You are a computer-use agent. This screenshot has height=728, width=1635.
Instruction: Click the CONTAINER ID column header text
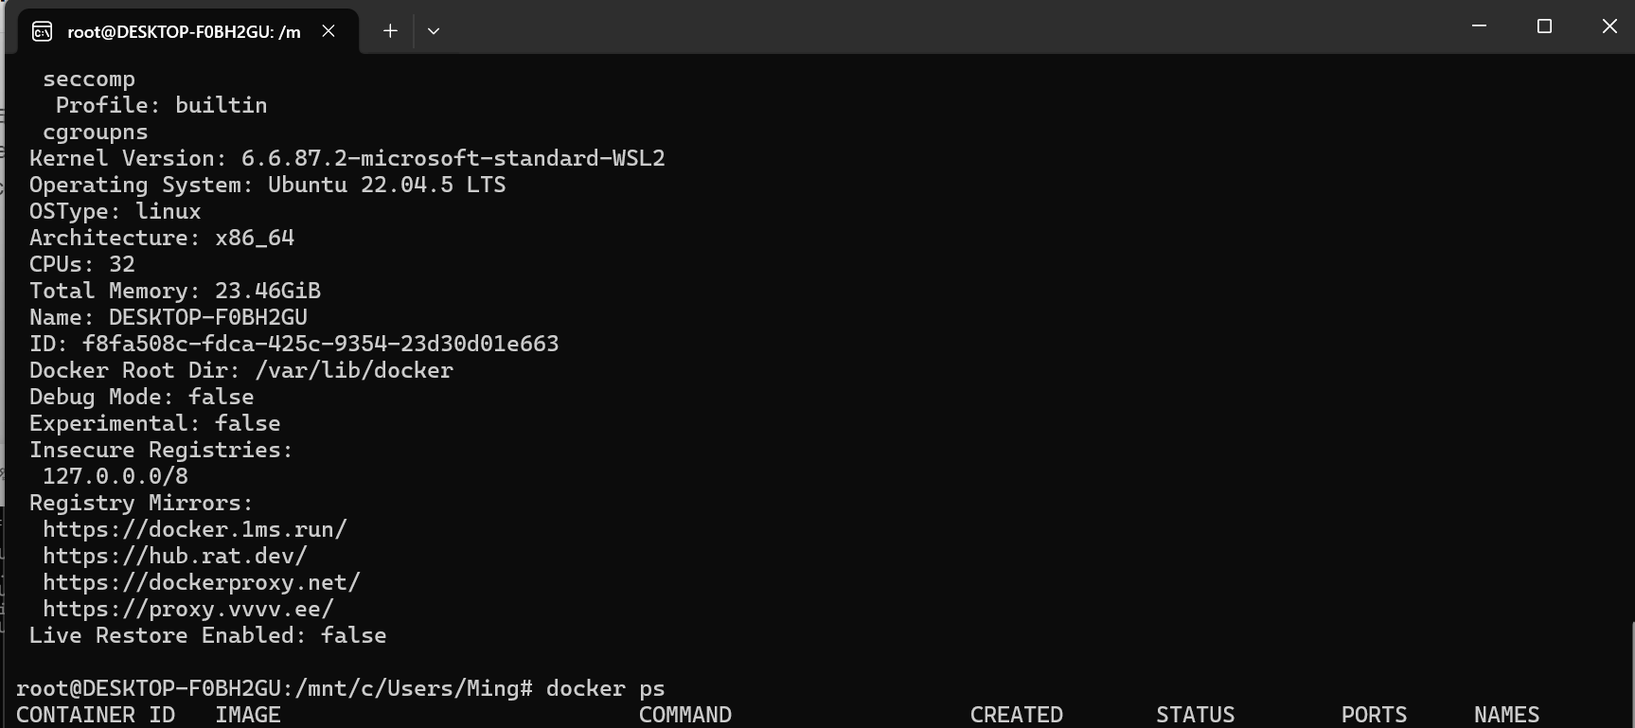pyautogui.click(x=94, y=715)
